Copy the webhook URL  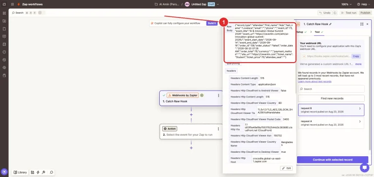[356, 56]
